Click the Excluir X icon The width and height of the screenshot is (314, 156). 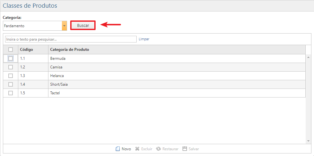point(137,149)
